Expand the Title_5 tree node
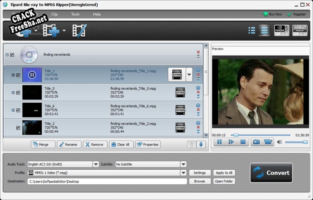 13,93
